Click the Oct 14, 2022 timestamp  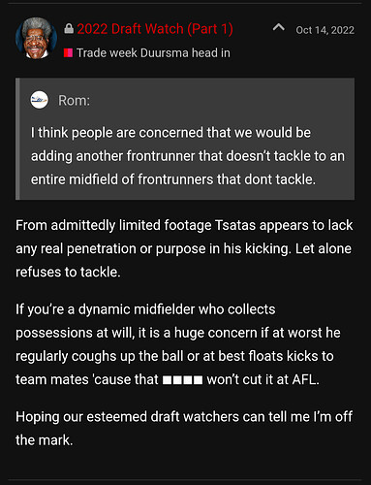tap(325, 30)
